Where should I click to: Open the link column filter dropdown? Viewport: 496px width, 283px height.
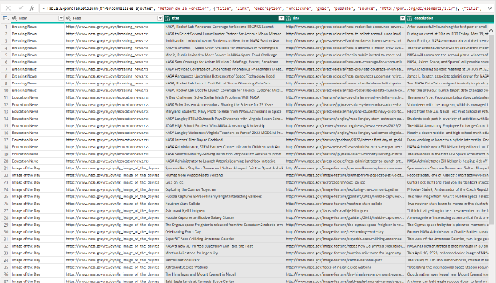tap(402, 19)
